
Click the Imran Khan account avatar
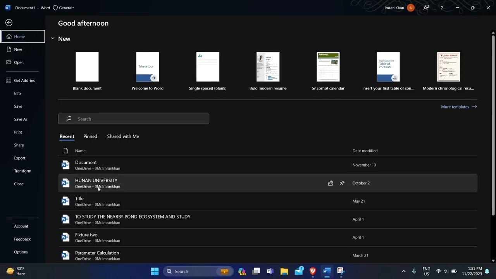click(x=410, y=8)
